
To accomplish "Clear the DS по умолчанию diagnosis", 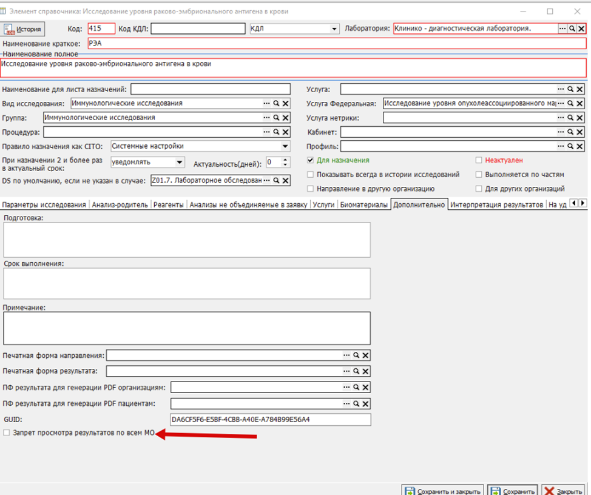I will pos(286,180).
